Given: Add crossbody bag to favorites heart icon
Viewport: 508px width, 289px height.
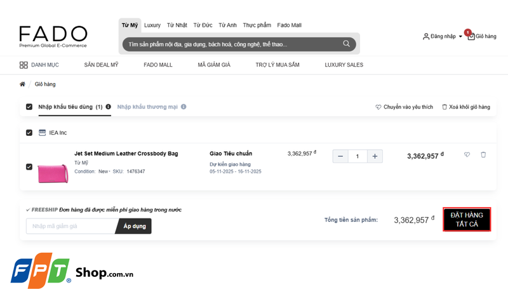Looking at the screenshot, I should coord(467,155).
